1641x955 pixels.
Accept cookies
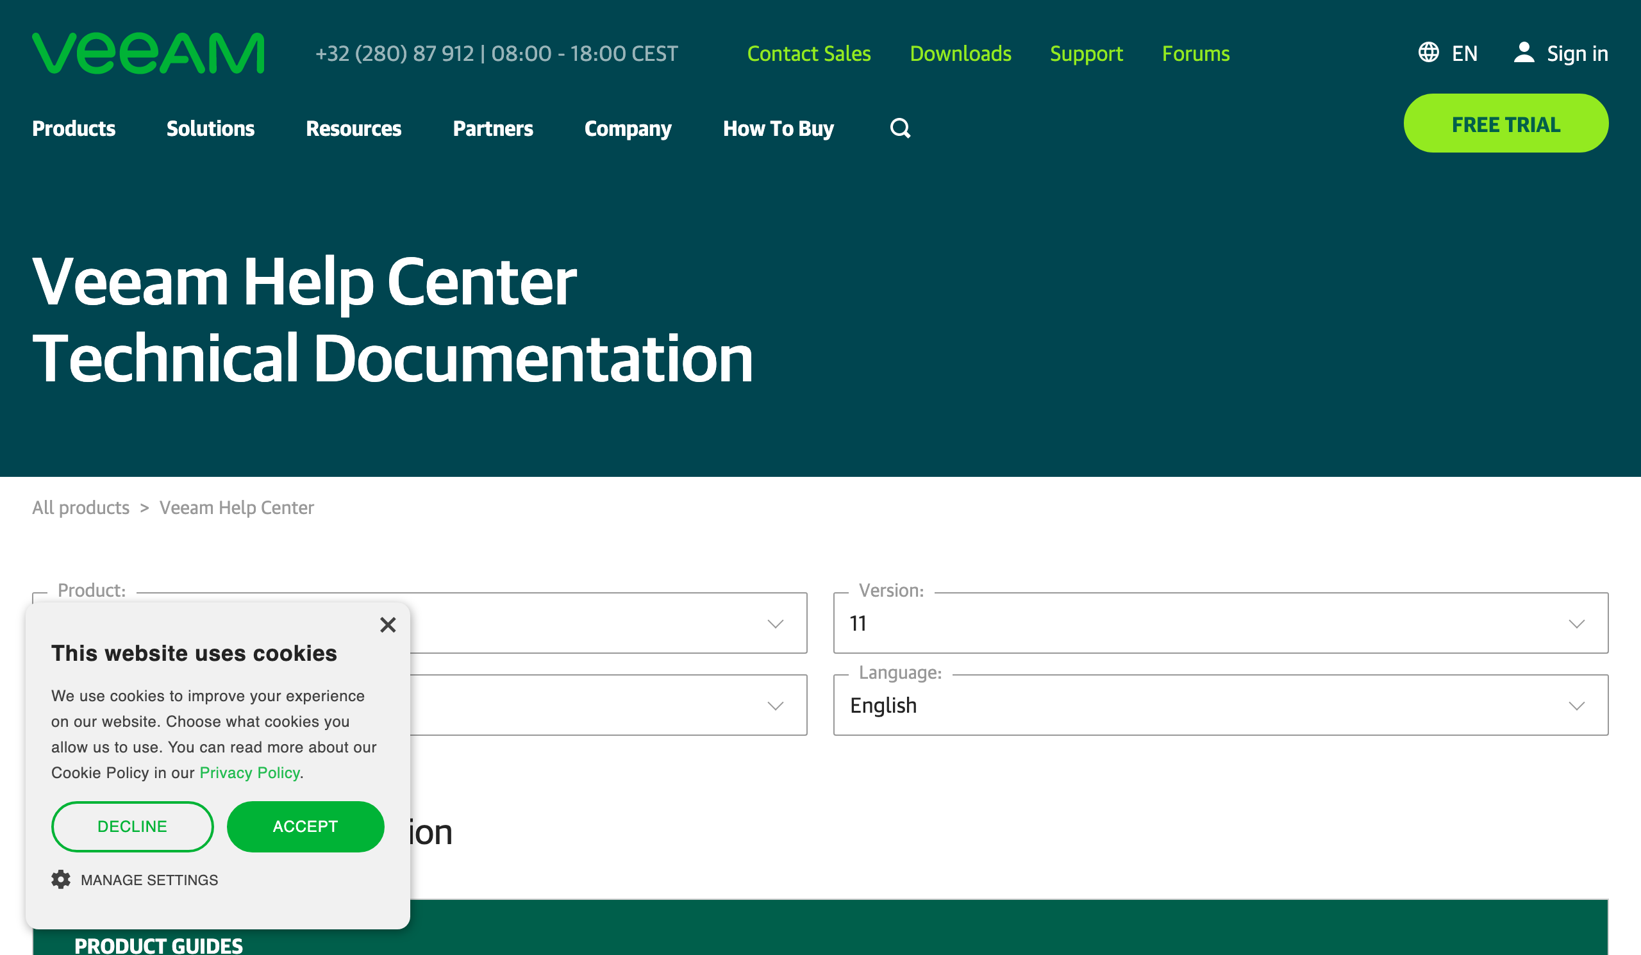pos(305,826)
